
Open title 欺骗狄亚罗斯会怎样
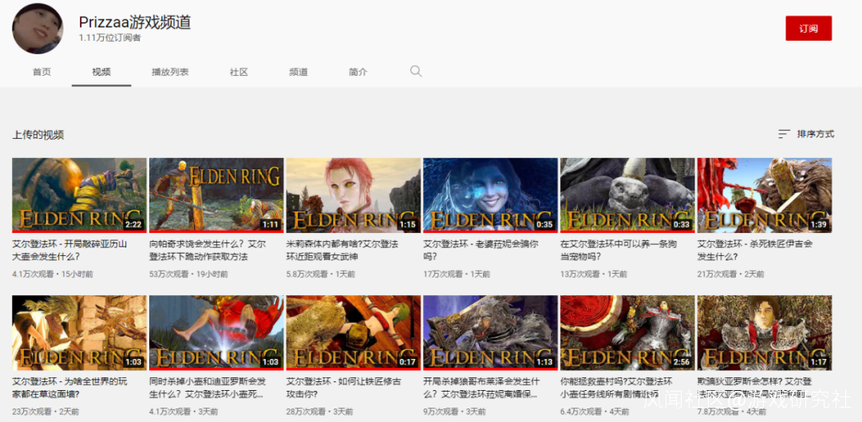755,388
